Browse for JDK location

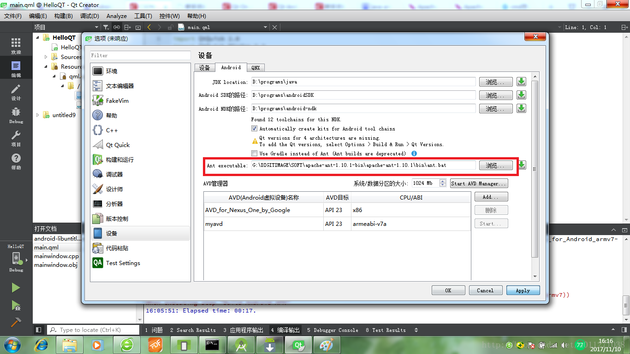(x=496, y=82)
